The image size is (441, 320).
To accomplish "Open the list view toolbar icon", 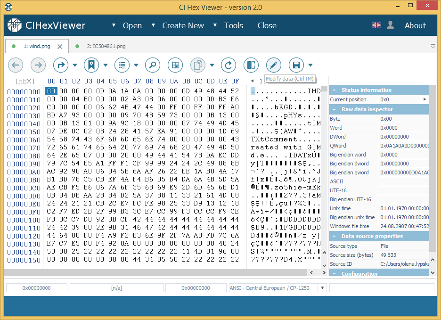I will tap(122, 66).
